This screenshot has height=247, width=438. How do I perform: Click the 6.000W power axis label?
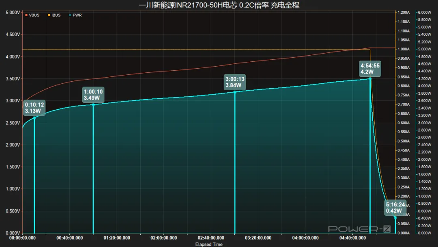(x=425, y=13)
